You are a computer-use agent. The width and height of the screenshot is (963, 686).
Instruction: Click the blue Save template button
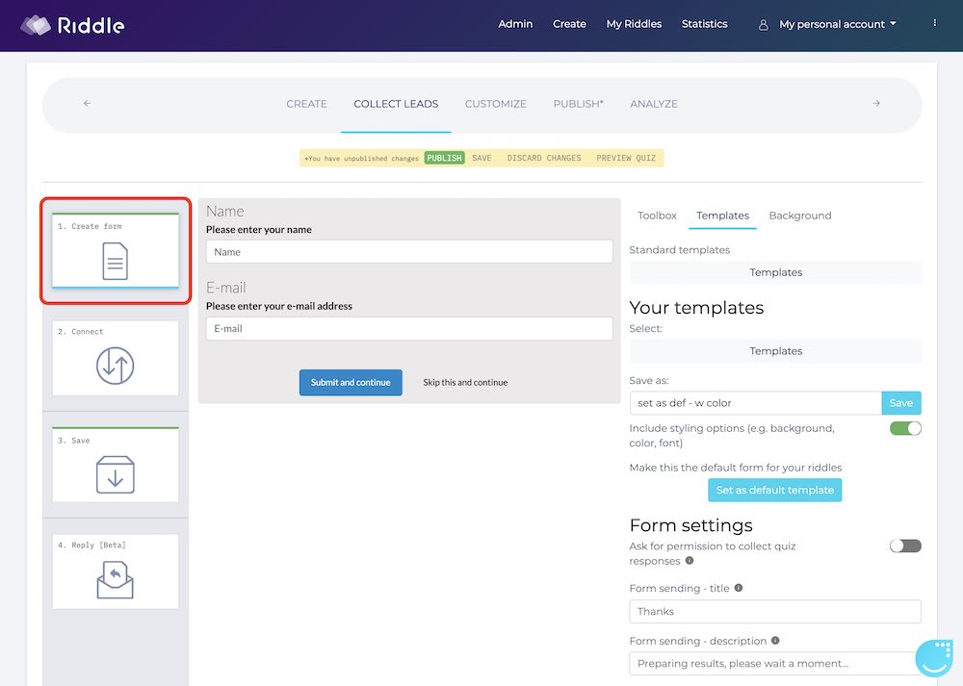click(901, 403)
